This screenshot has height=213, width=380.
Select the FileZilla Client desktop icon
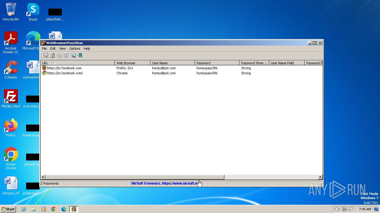[11, 99]
